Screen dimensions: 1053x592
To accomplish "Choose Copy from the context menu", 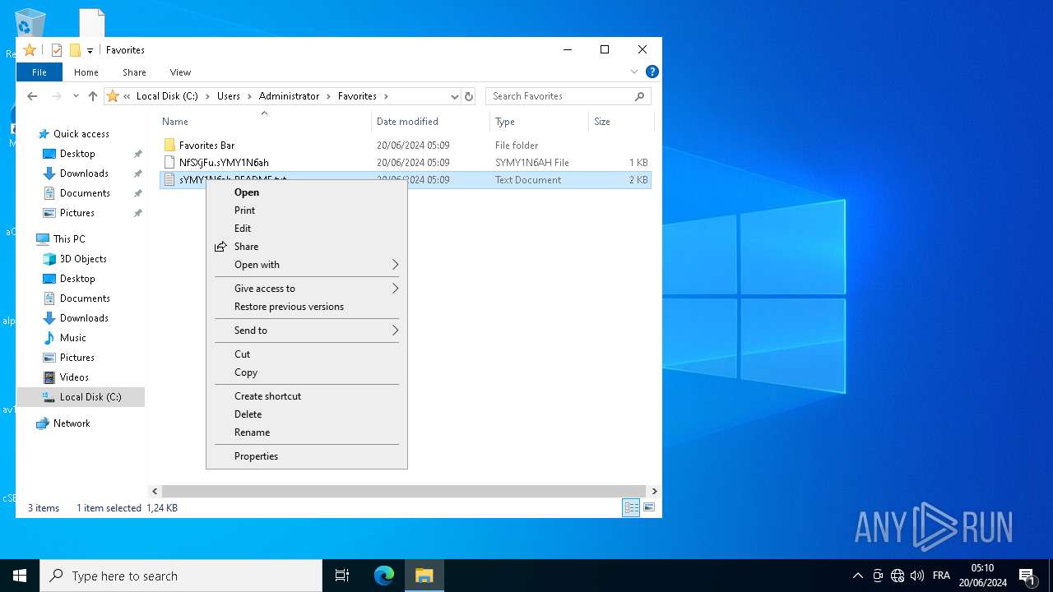I will [x=306, y=372].
